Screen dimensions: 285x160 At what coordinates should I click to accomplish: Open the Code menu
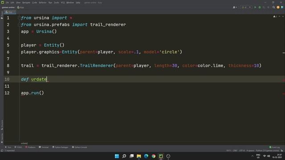point(35,3)
